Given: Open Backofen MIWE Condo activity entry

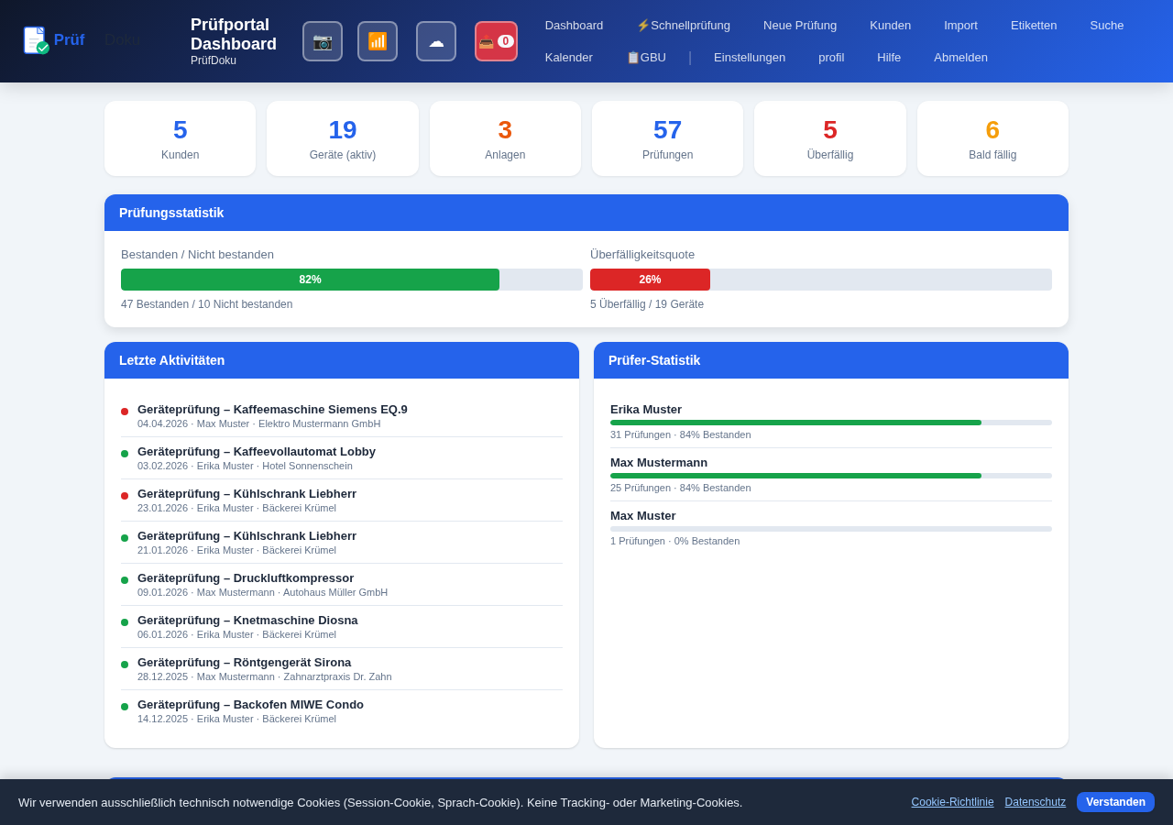Looking at the screenshot, I should pos(342,711).
